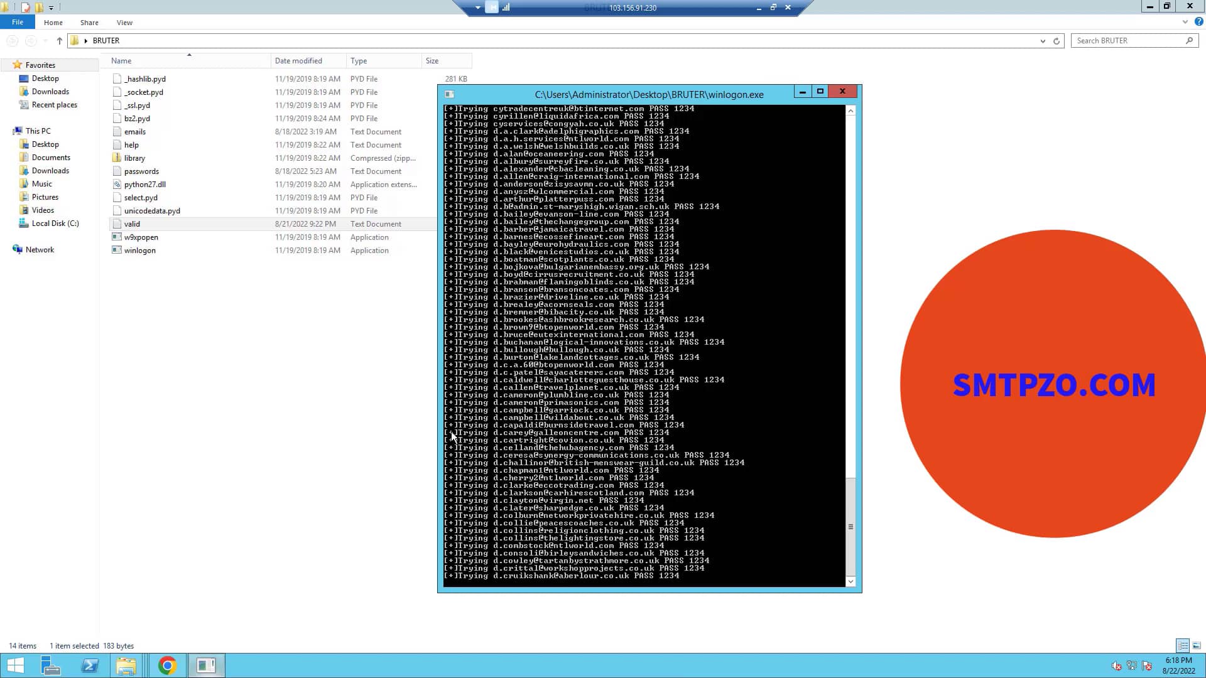Open the File menu

tap(17, 21)
